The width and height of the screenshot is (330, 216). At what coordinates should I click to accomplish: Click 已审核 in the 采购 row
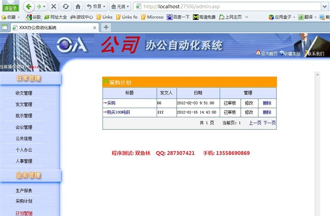click(230, 103)
